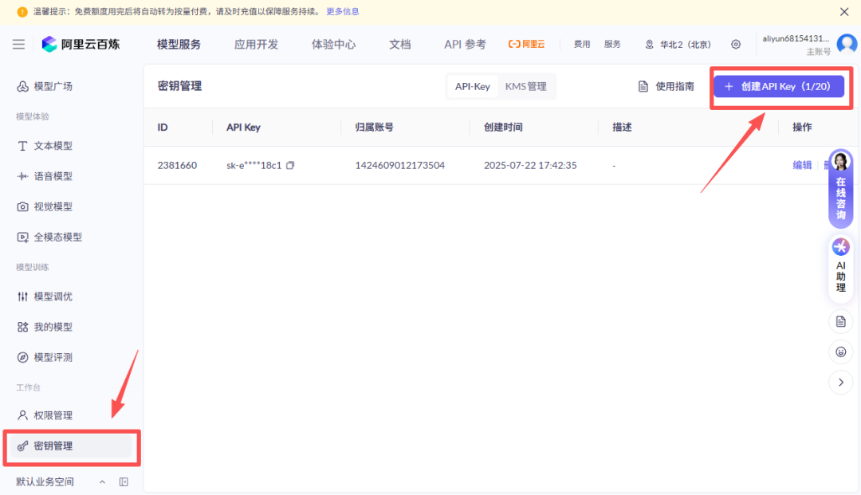861x495 pixels.
Task: Copy the API key sk-e****18c1
Action: (290, 166)
